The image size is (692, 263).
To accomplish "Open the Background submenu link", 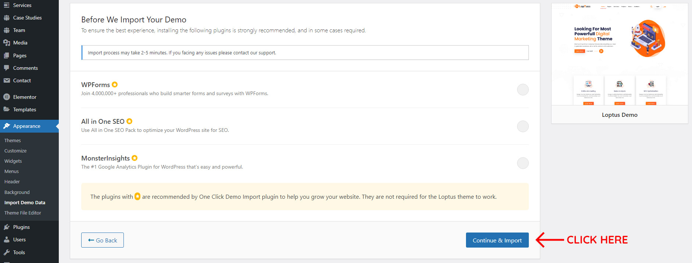I will pos(17,192).
